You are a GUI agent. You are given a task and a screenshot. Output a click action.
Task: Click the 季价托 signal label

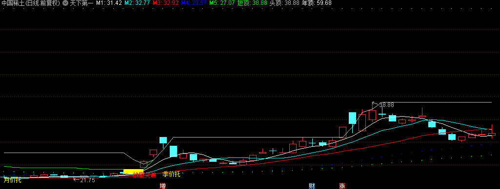[x=171, y=174]
